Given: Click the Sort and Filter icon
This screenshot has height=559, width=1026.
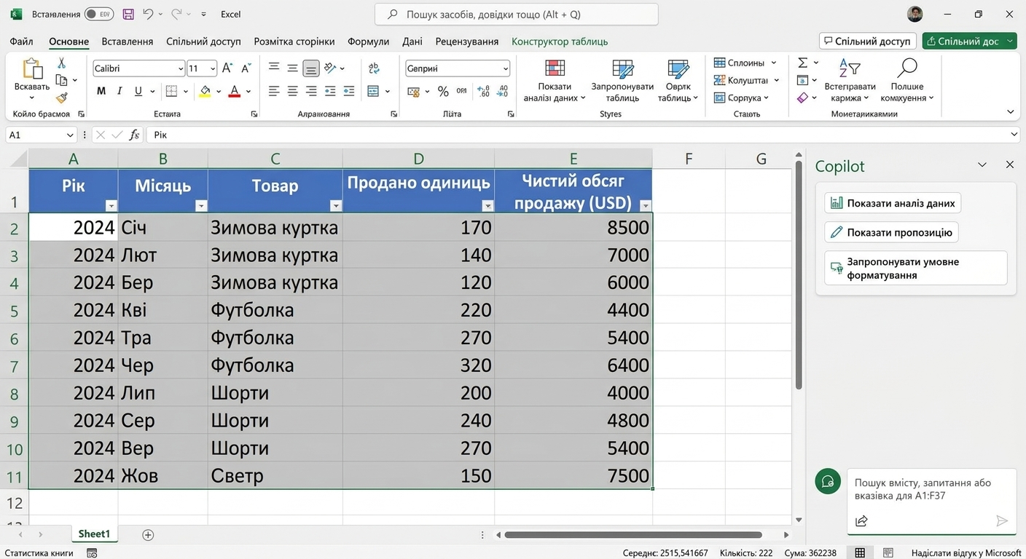Looking at the screenshot, I should tap(850, 68).
